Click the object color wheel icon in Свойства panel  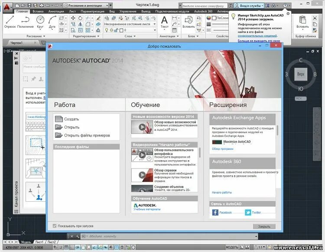tap(209, 18)
